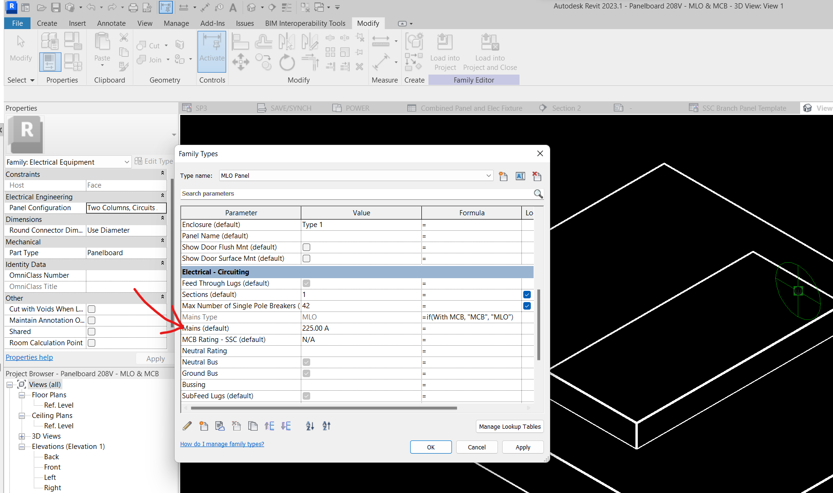The image size is (833, 493).
Task: Click the Search parameters field
Action: point(357,194)
